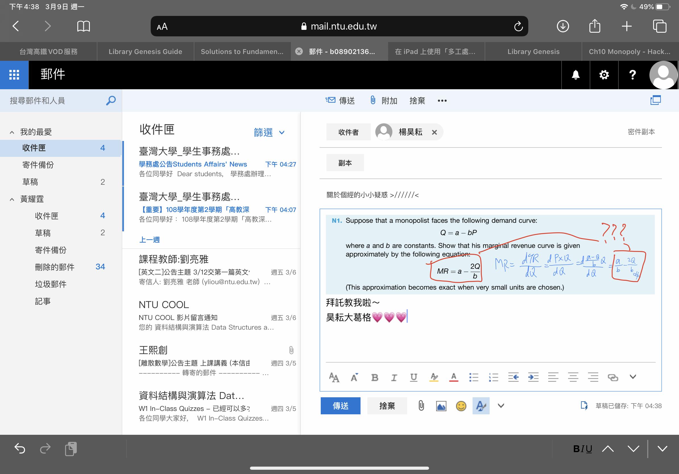Open mail settings gear icon

point(604,75)
